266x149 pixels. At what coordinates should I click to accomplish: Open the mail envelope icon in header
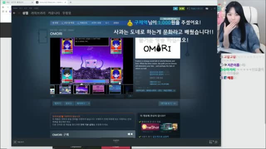click(207, 8)
